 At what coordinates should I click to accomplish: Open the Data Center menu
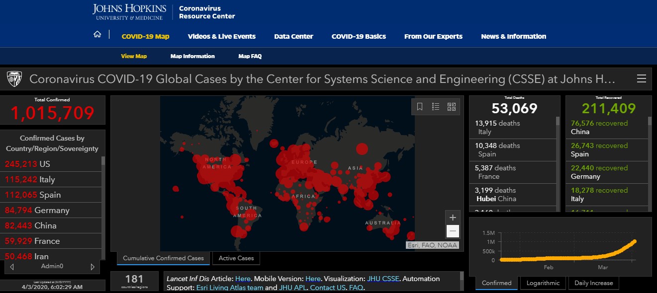tap(293, 36)
